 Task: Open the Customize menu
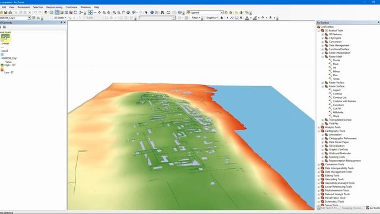[x=71, y=7]
